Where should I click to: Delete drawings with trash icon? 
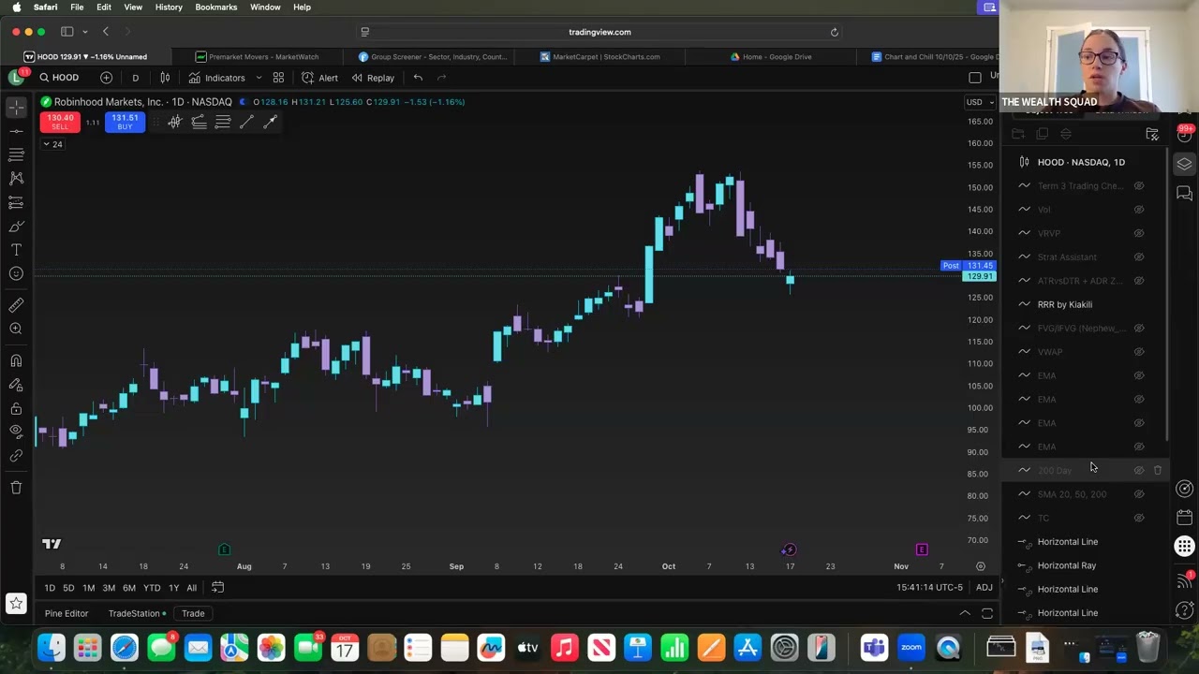point(16,488)
